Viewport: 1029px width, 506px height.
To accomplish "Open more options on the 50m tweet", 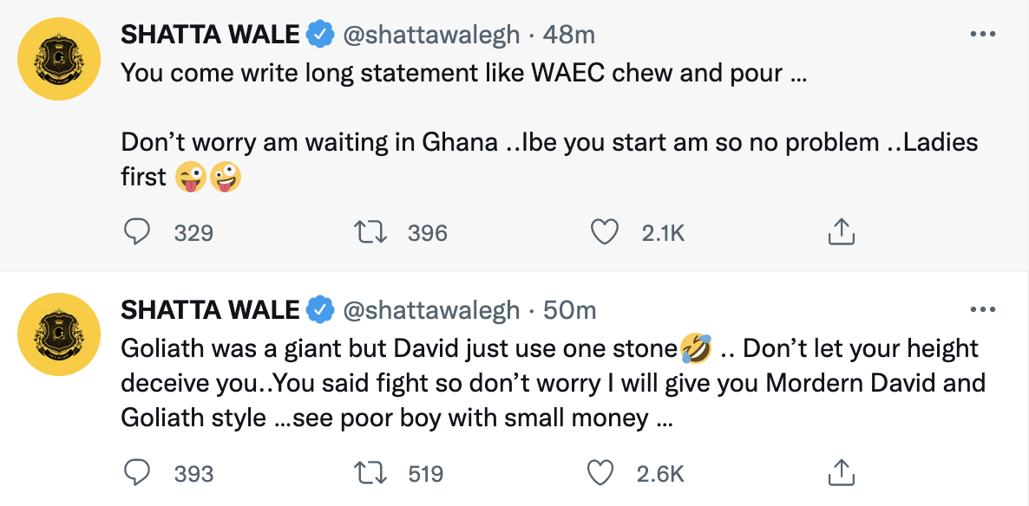I will pyautogui.click(x=982, y=309).
